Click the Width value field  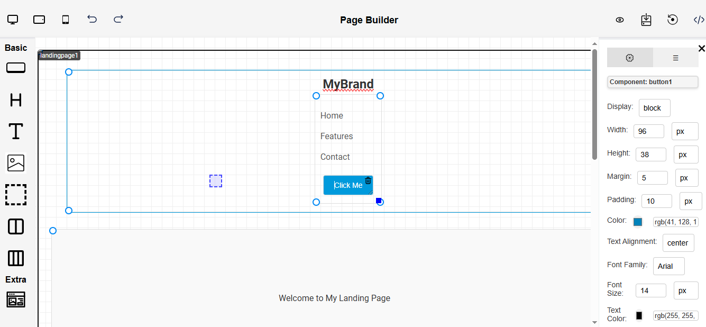[x=649, y=131]
